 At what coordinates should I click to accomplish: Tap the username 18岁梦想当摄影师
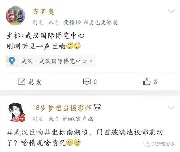pyautogui.click(x=62, y=108)
